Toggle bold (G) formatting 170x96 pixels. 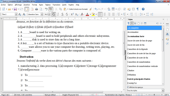[54, 14]
